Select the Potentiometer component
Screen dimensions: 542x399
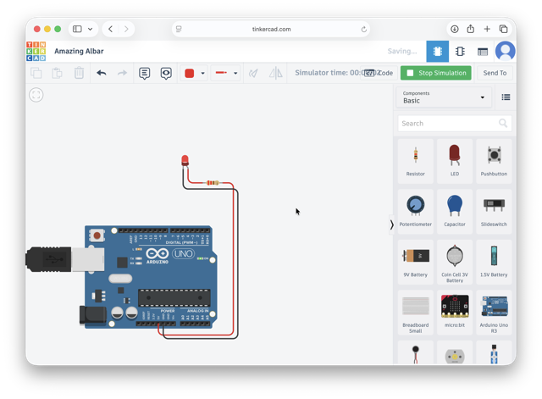tap(416, 211)
